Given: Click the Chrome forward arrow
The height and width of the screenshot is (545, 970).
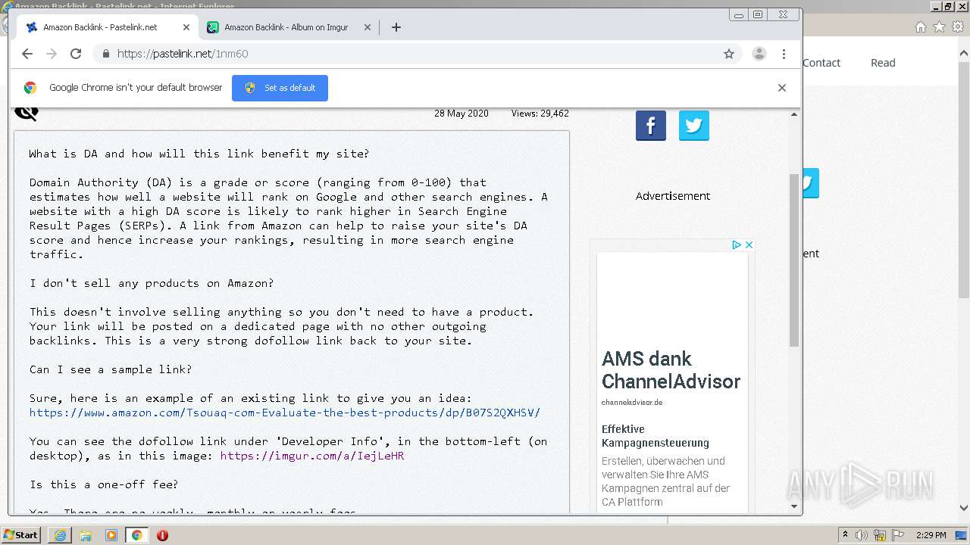Looking at the screenshot, I should tap(52, 54).
